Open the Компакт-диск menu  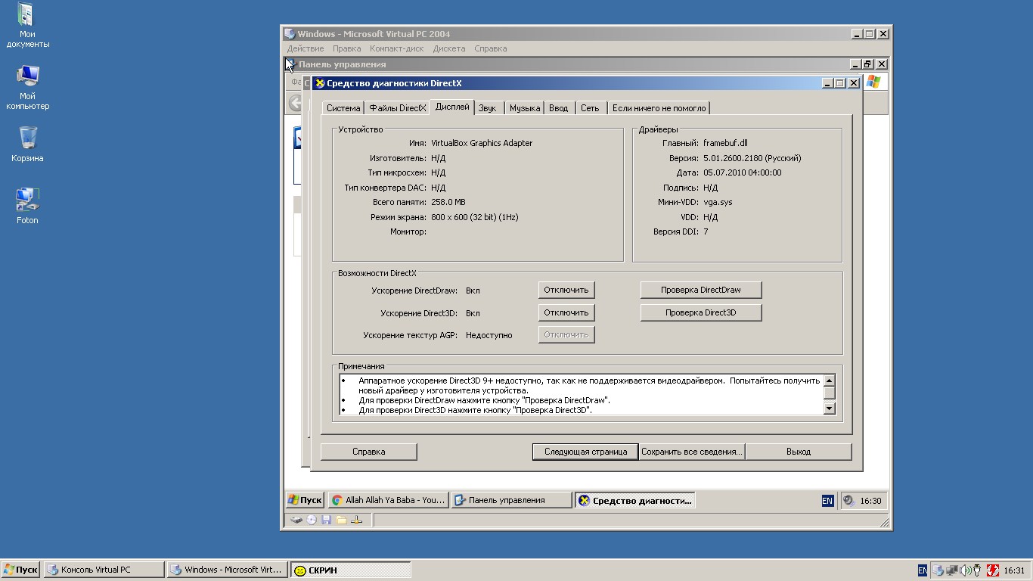(x=397, y=48)
